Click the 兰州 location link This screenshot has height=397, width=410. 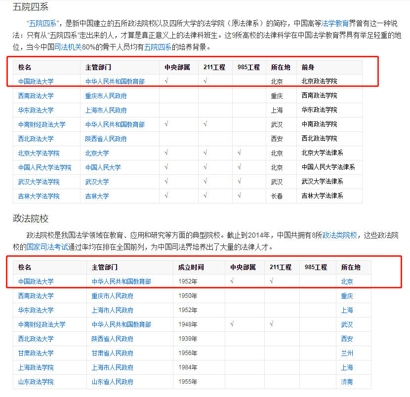coord(347,354)
